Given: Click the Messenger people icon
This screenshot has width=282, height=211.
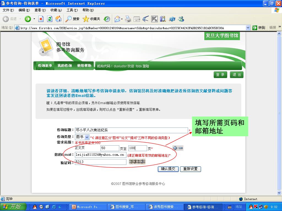Looking at the screenshot, I should 181,19.
